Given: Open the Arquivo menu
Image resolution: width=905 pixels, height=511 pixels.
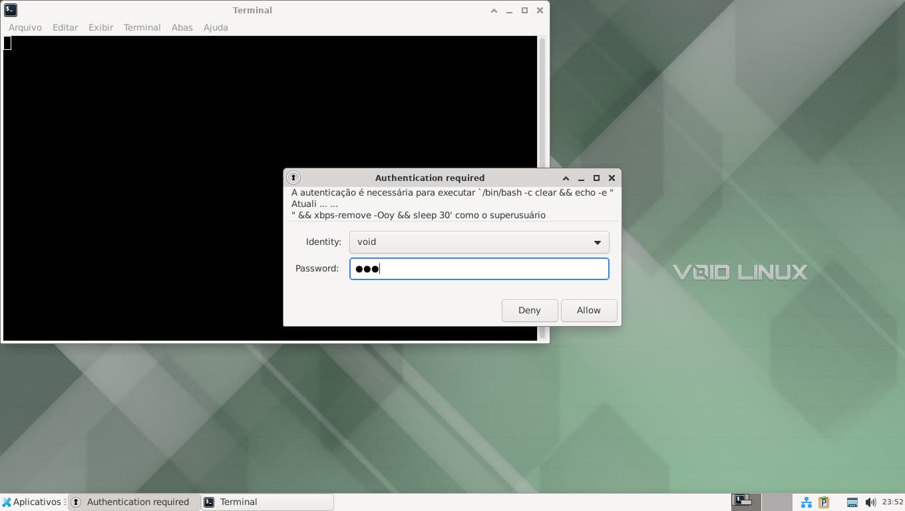Looking at the screenshot, I should click(25, 27).
